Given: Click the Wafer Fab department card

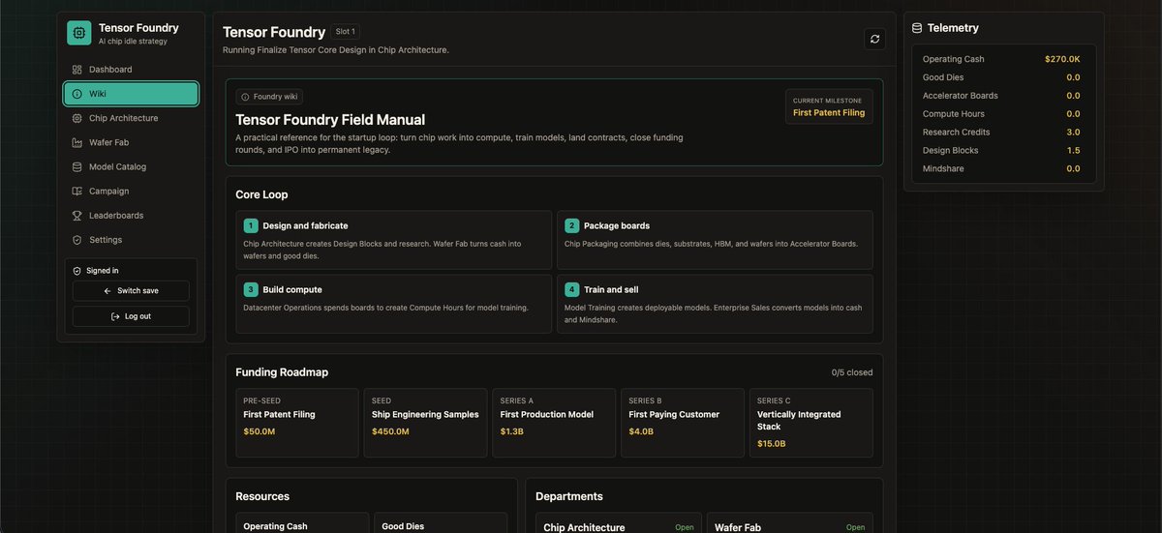Looking at the screenshot, I should point(789,523).
